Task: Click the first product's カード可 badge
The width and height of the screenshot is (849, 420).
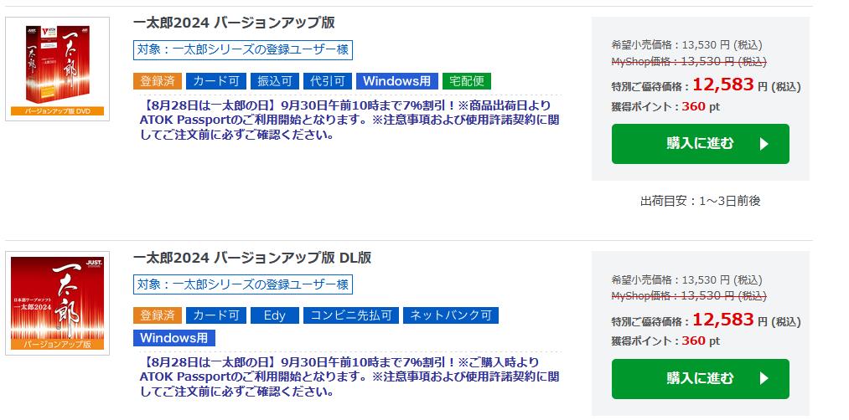Action: [216, 81]
